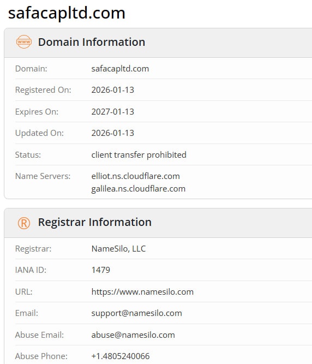The image size is (312, 364).
Task: Click the abuse phone +1.4805240066
Action: pos(121,356)
